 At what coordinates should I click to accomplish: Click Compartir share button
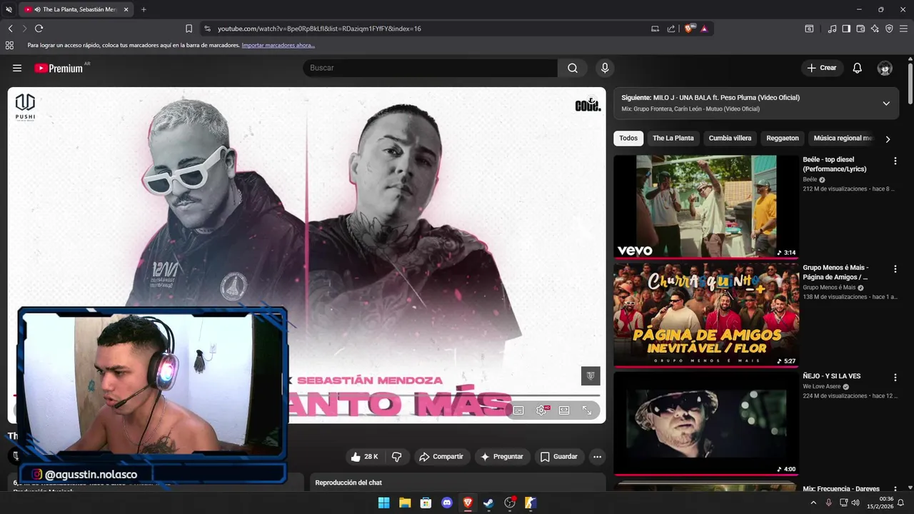click(441, 457)
